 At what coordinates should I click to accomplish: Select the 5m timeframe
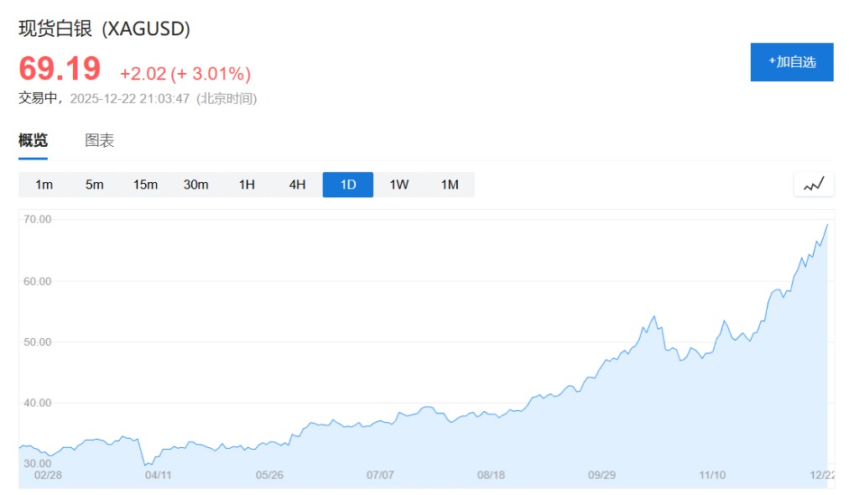pos(95,185)
